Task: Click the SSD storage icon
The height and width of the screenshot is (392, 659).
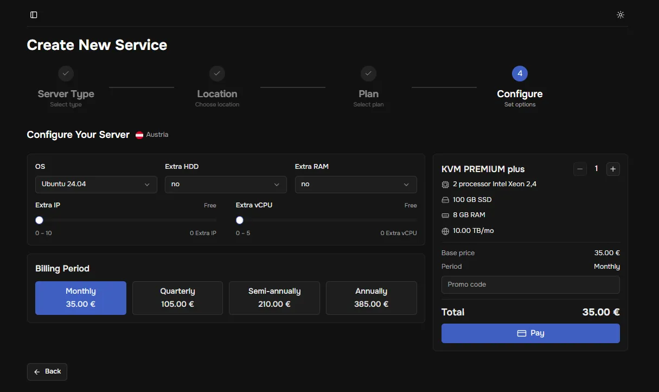Action: [445, 200]
